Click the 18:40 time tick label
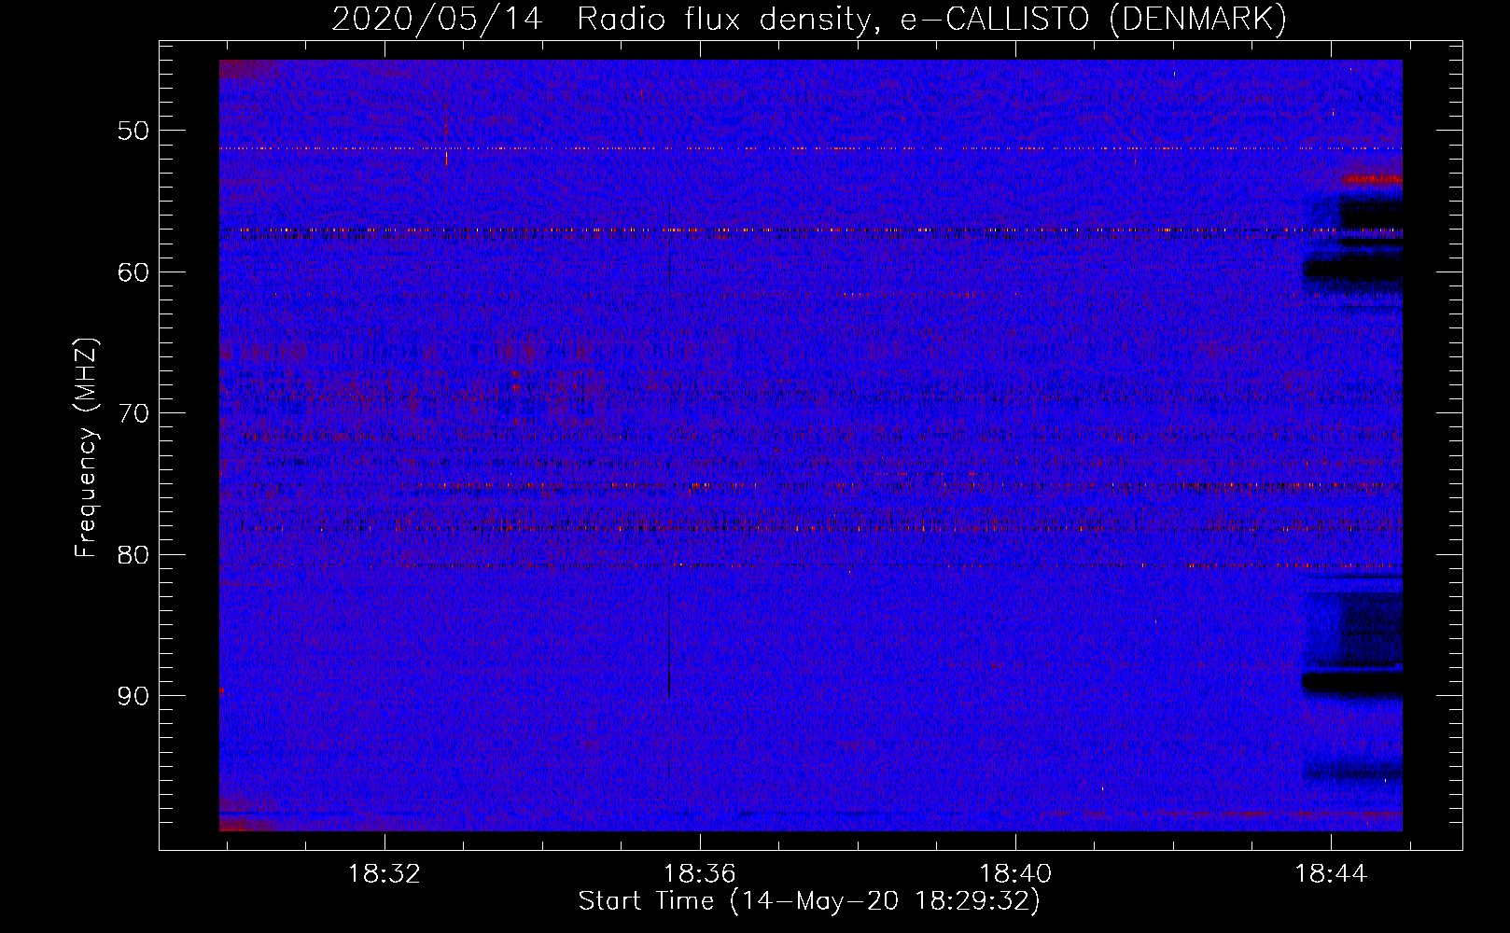 pos(1015,874)
